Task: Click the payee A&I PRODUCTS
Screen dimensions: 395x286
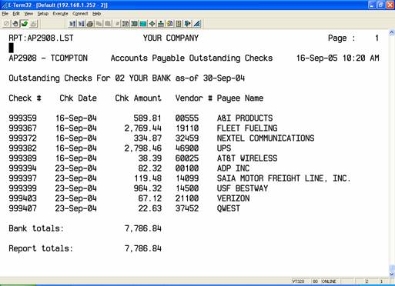Action: (x=245, y=118)
